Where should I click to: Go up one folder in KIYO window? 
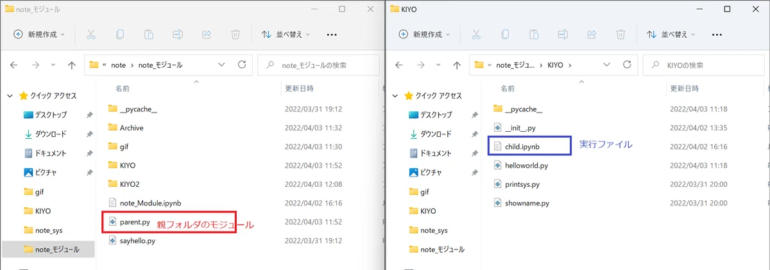pyautogui.click(x=457, y=65)
